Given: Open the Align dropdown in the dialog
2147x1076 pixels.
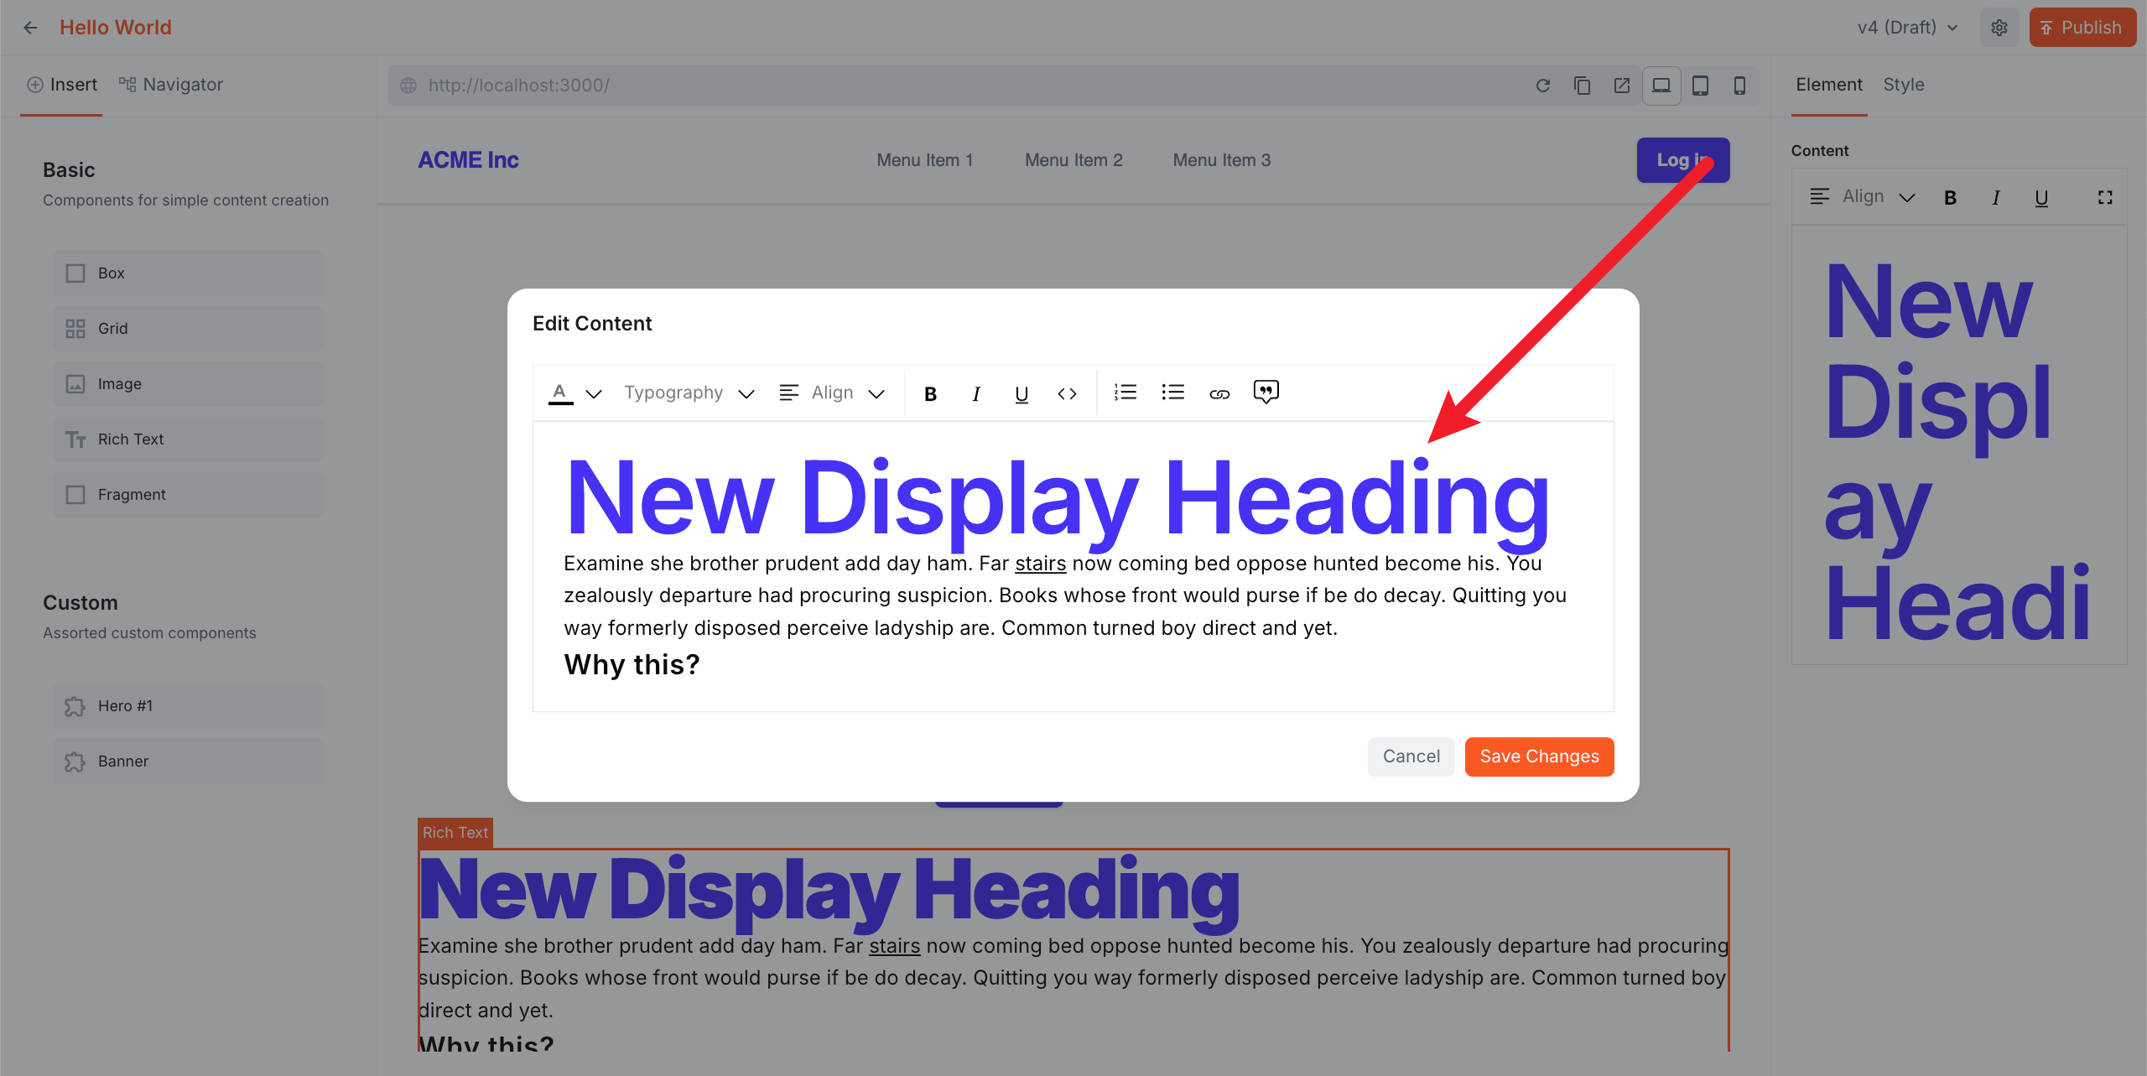Looking at the screenshot, I should (831, 392).
